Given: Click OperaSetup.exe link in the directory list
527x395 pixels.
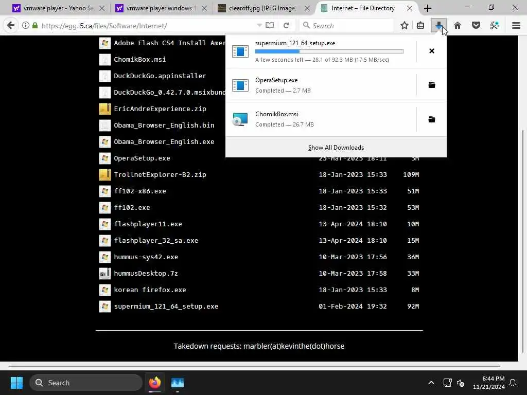Looking at the screenshot, I should pyautogui.click(x=142, y=158).
